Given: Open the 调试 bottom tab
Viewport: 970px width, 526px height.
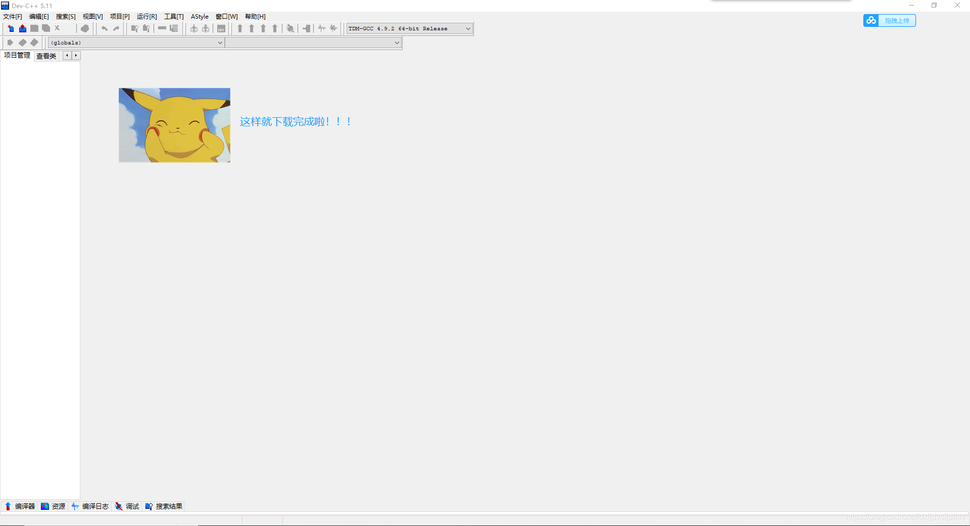Looking at the screenshot, I should (x=127, y=506).
